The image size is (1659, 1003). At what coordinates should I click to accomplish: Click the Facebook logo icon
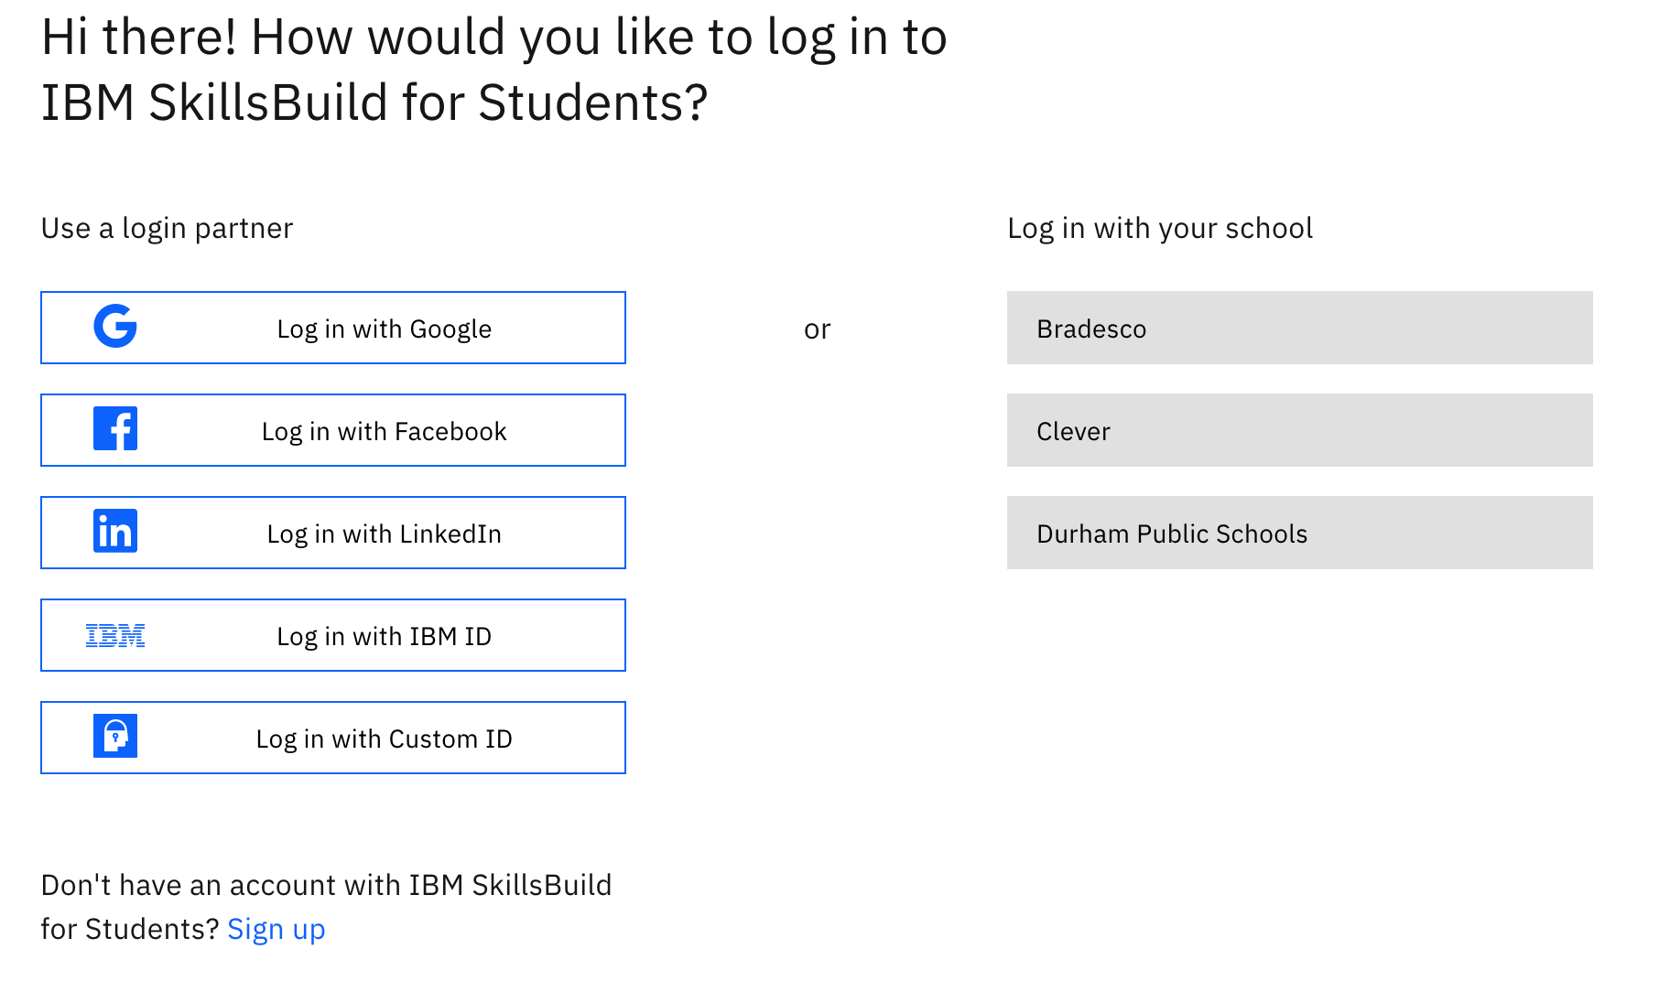pos(115,429)
